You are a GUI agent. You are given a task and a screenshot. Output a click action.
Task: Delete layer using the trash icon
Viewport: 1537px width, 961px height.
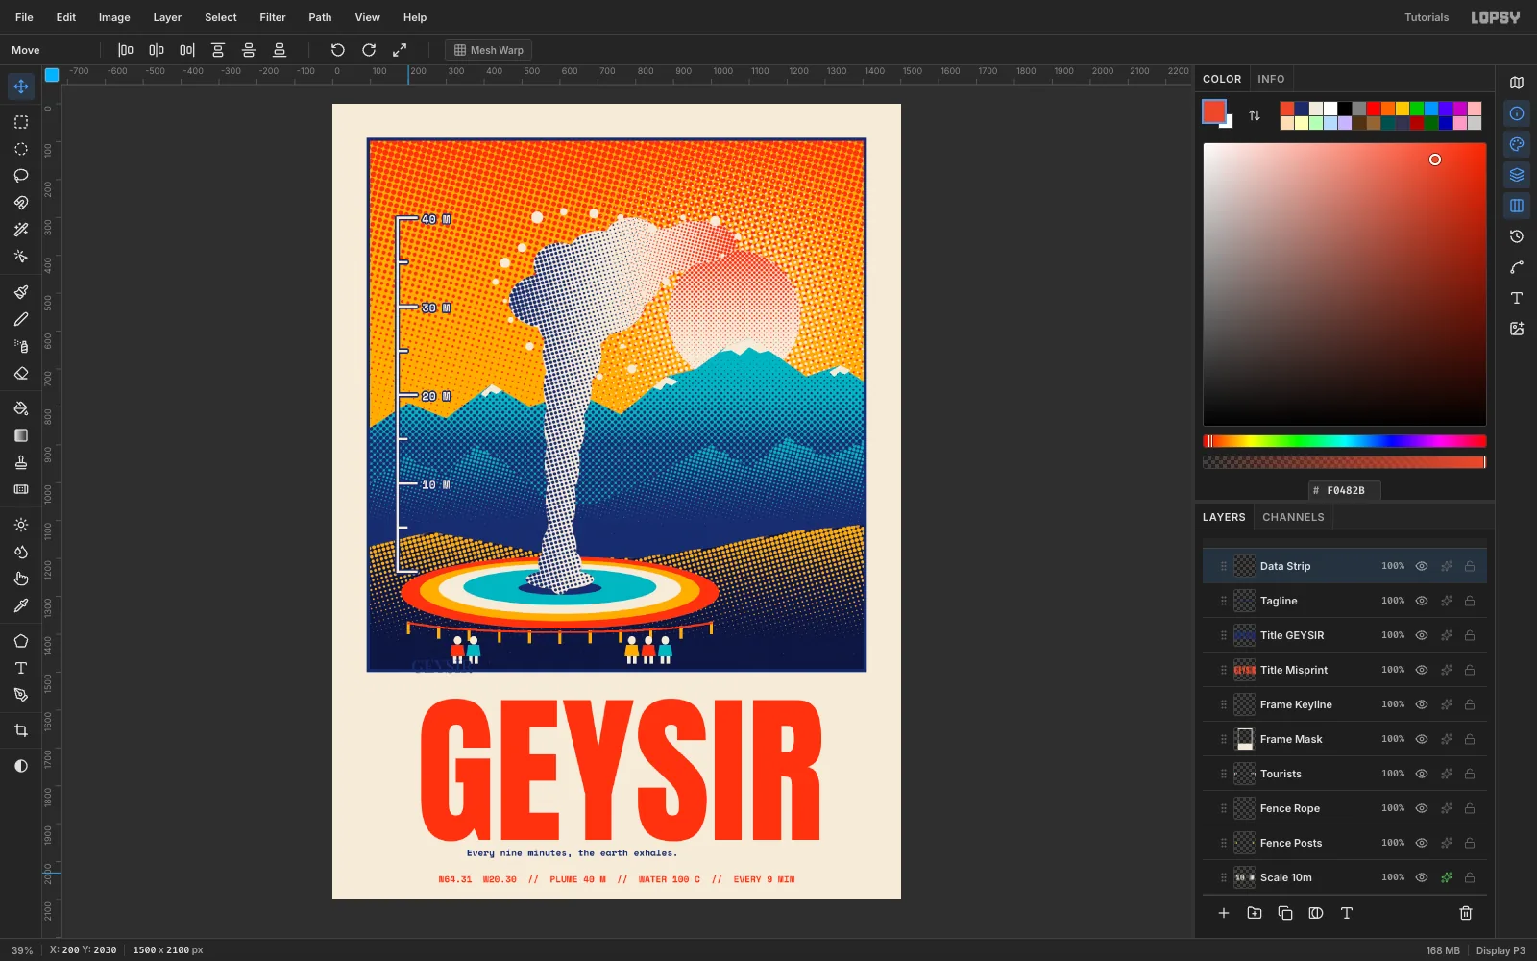[1466, 913]
